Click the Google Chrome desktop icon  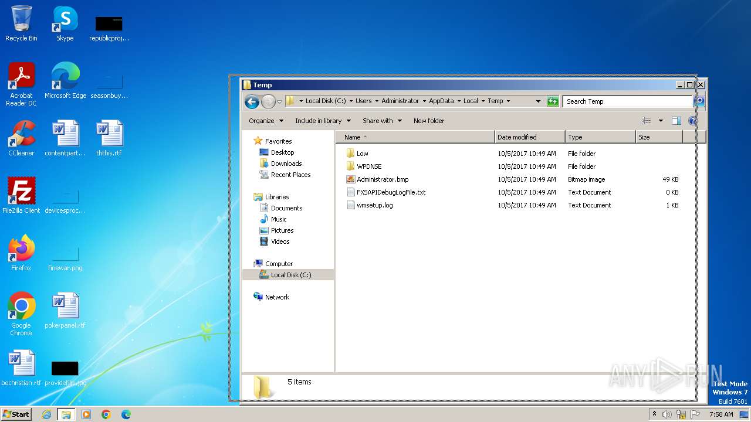(21, 314)
